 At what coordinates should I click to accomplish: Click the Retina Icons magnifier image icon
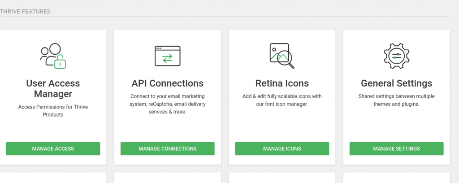282,56
